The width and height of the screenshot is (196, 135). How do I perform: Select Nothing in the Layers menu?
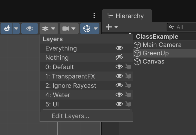coord(86,58)
